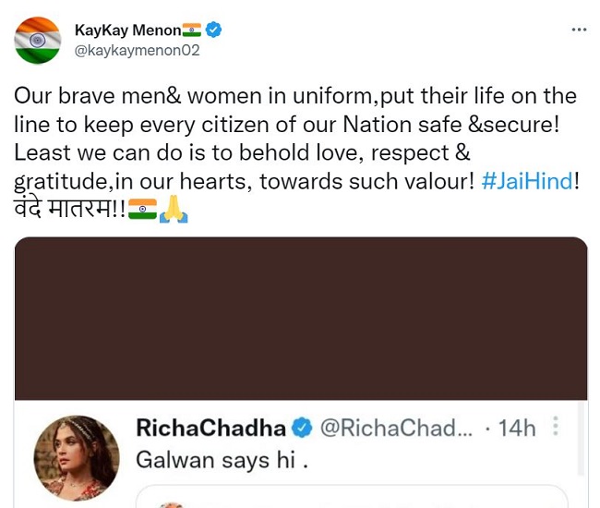The image size is (600, 508).
Task: Click the blue verified badge beside KayKay Menon
Action: coord(214,30)
